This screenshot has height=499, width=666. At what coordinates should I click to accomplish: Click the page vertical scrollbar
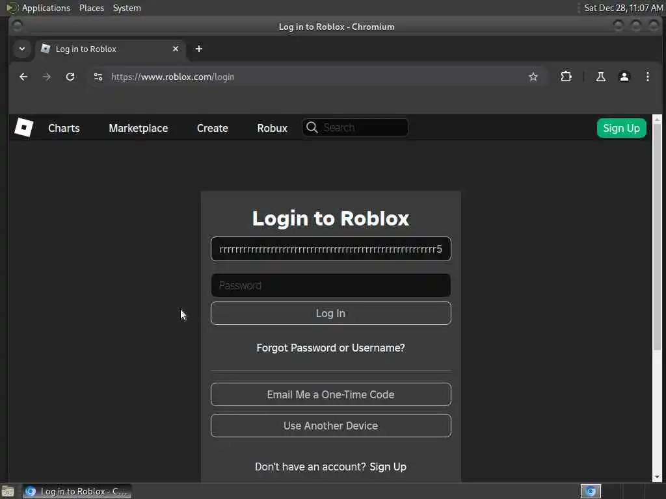click(x=657, y=238)
